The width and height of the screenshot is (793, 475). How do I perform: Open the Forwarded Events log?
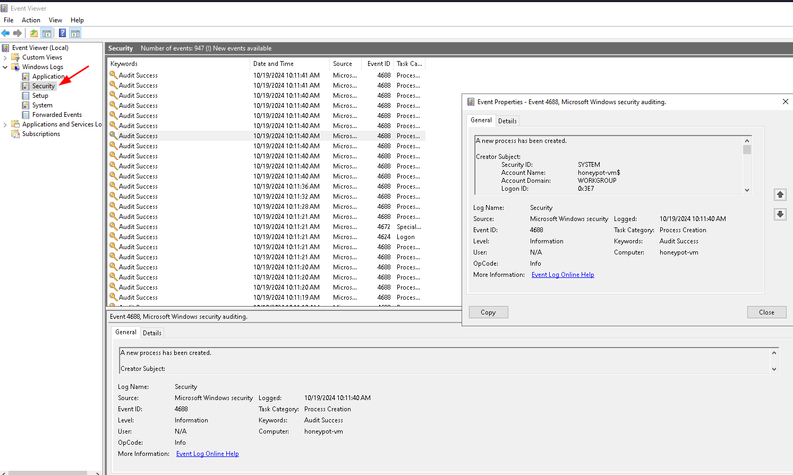57,115
